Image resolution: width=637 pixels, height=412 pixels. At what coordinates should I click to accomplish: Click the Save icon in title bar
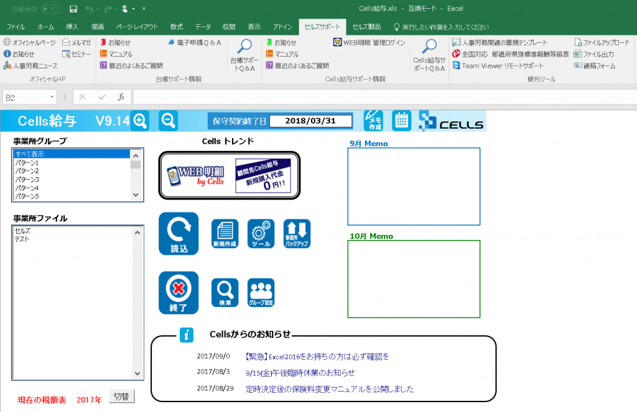point(73,9)
